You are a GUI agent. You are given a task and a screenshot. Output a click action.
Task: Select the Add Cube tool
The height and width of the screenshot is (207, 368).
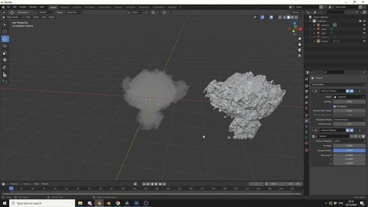point(5,82)
